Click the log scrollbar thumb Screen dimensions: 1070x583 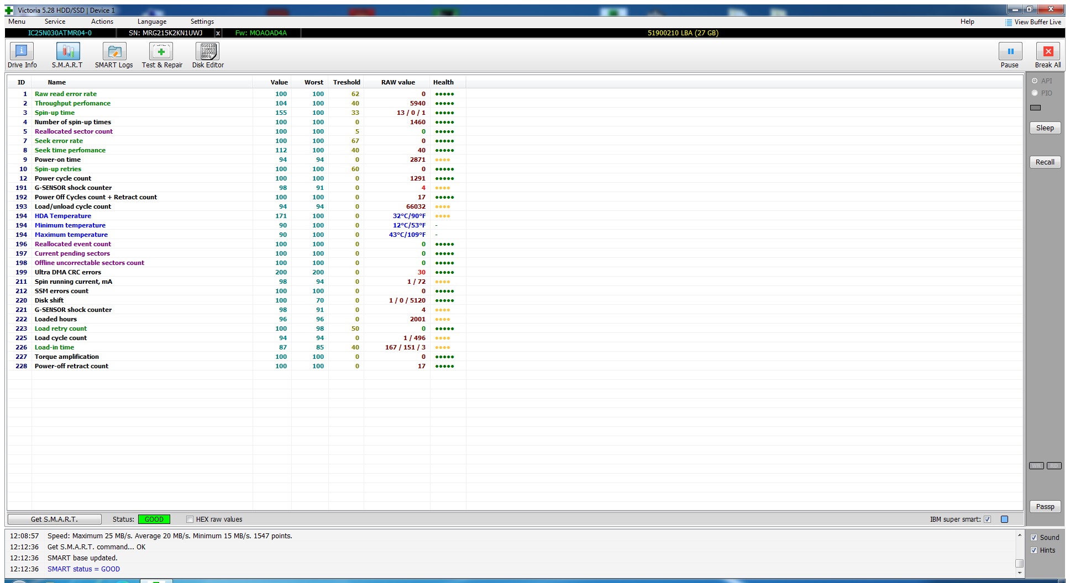click(1019, 563)
